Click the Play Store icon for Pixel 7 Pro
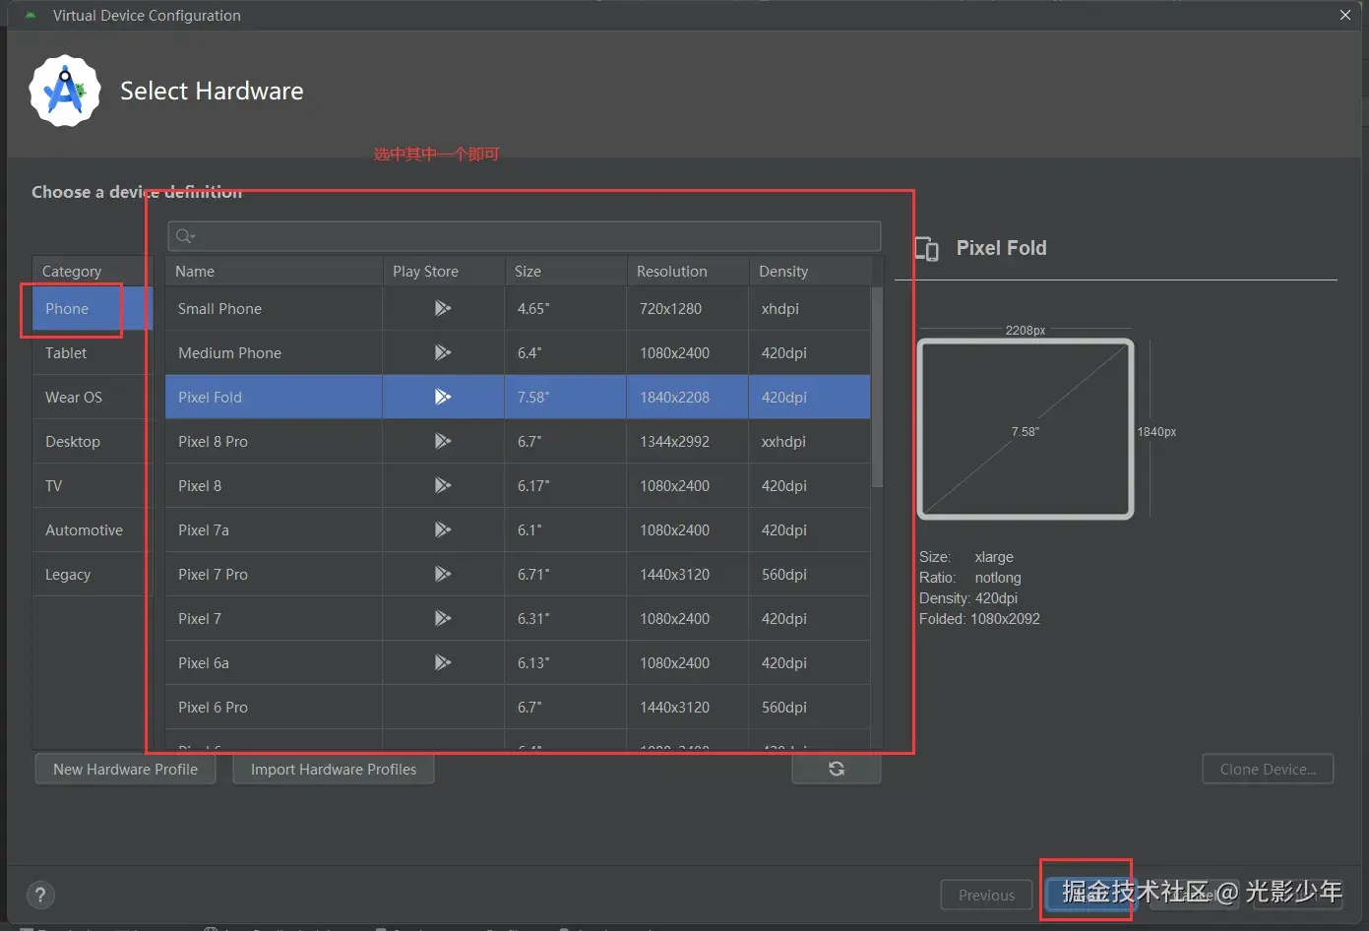Screen dimensions: 1369x931 click(x=443, y=574)
